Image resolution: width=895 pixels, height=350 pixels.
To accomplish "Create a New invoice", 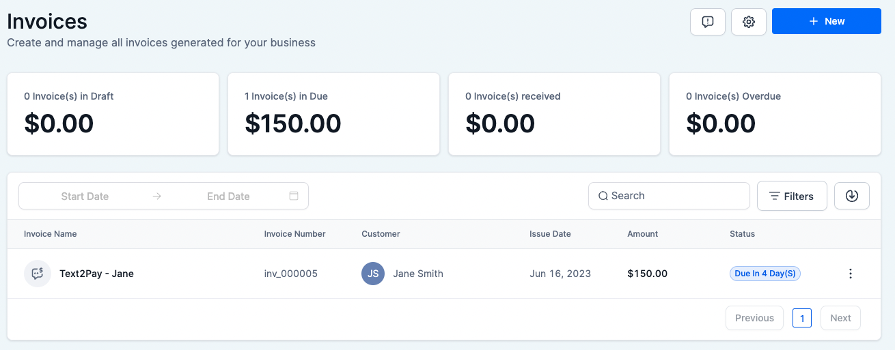I will [x=826, y=21].
